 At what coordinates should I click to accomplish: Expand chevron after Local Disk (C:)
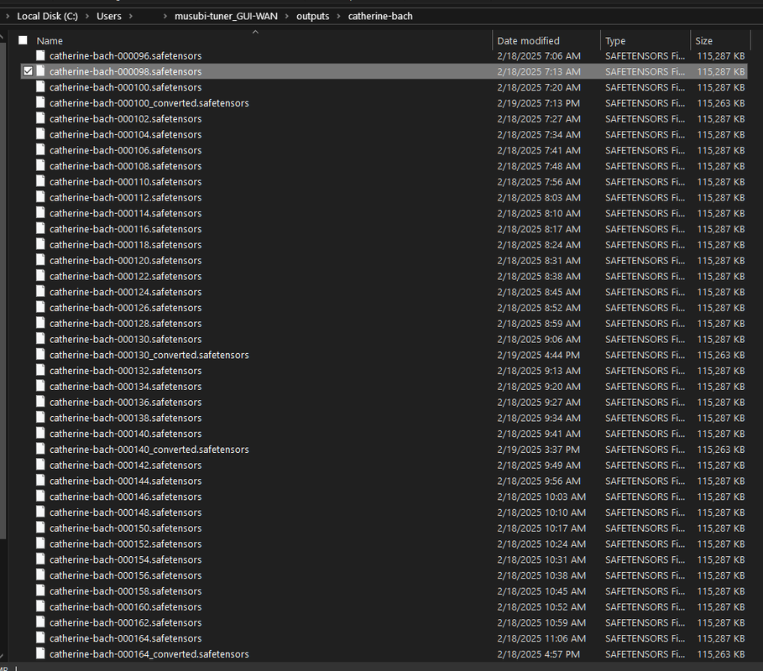(87, 16)
